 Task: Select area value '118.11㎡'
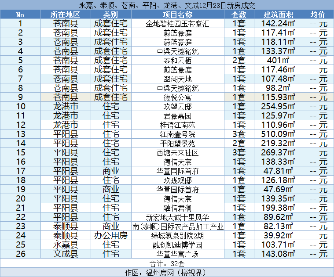click(278, 42)
